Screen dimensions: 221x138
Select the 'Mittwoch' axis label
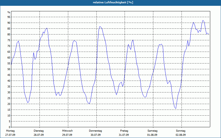coord(67,131)
